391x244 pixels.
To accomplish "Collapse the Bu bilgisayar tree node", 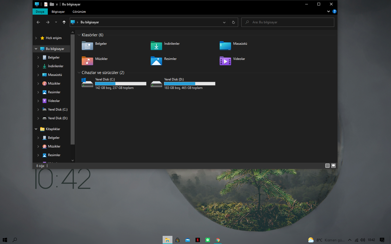I will tap(36, 49).
